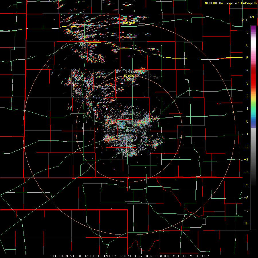258x258 pixels.
Task: Select the 7 value on the color scale
Action: 247,32
